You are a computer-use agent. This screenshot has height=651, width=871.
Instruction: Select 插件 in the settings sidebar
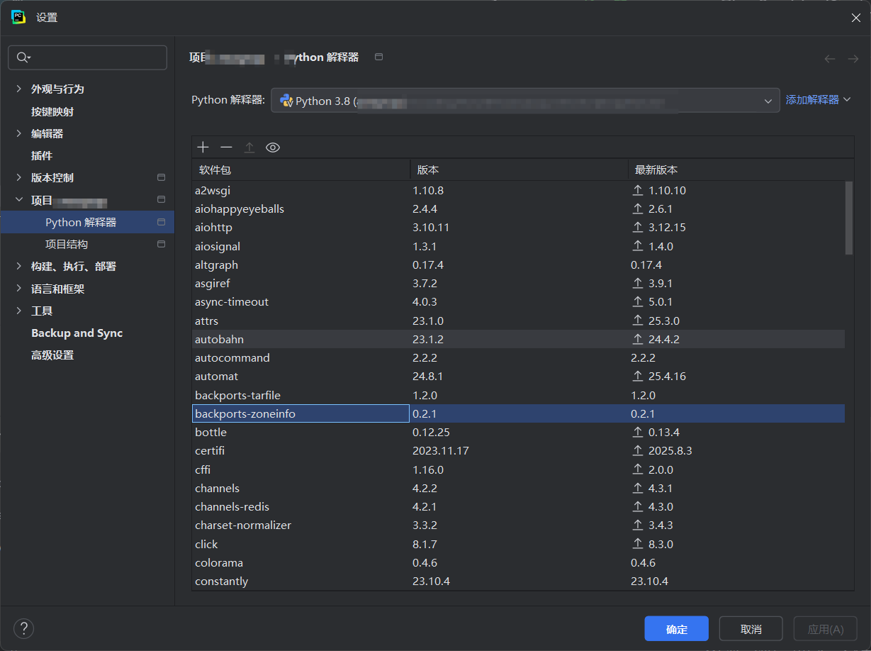(40, 155)
